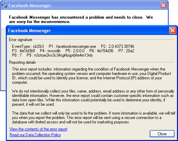This screenshot has height=141, width=178.
Task: Open View the contents of the error report
Action: (x=38, y=129)
